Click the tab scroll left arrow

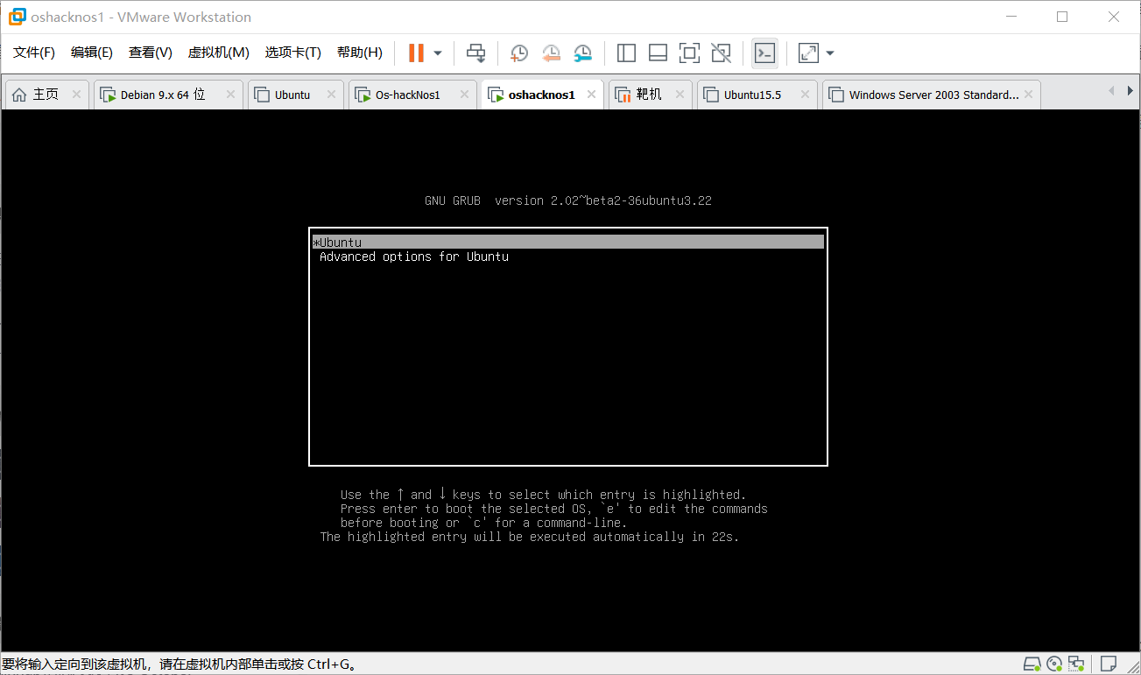(x=1110, y=91)
